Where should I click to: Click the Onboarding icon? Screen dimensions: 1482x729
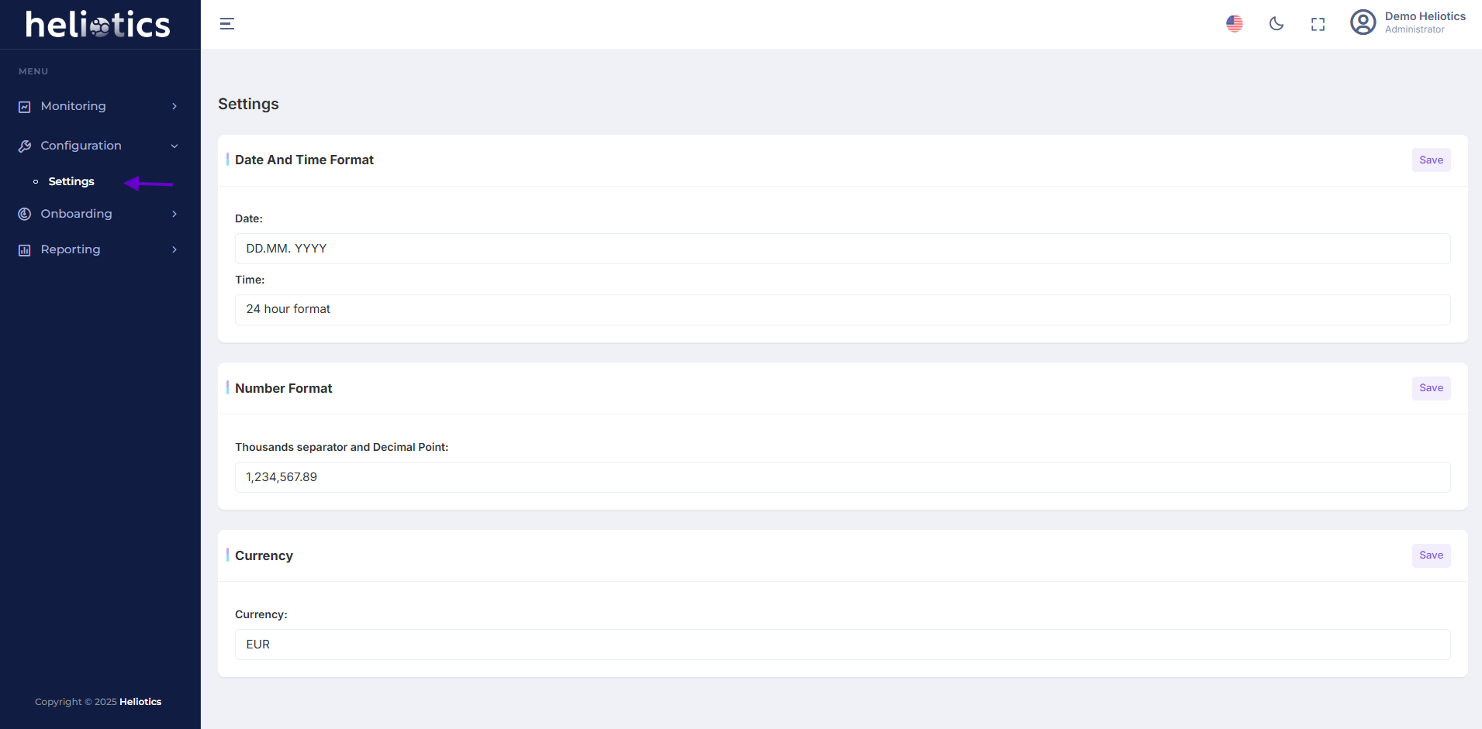tap(25, 214)
